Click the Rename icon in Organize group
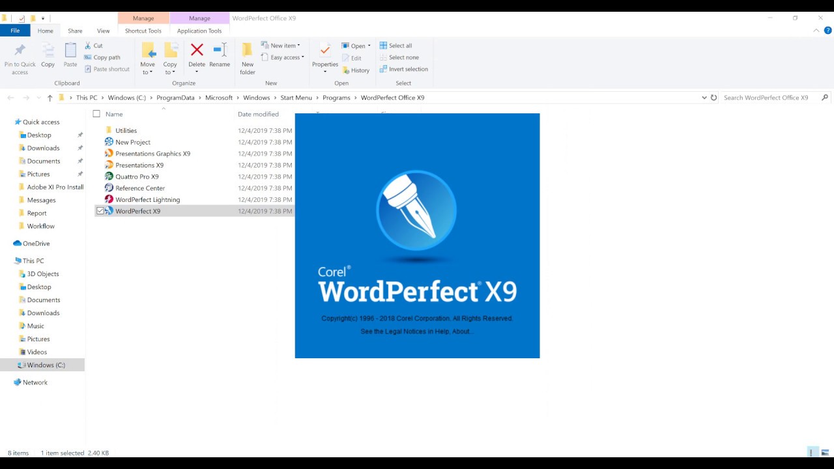The height and width of the screenshot is (469, 834). coord(220,50)
